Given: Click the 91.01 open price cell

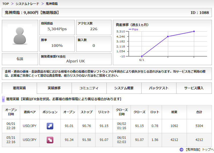Looking at the screenshot, I should (x=69, y=126).
